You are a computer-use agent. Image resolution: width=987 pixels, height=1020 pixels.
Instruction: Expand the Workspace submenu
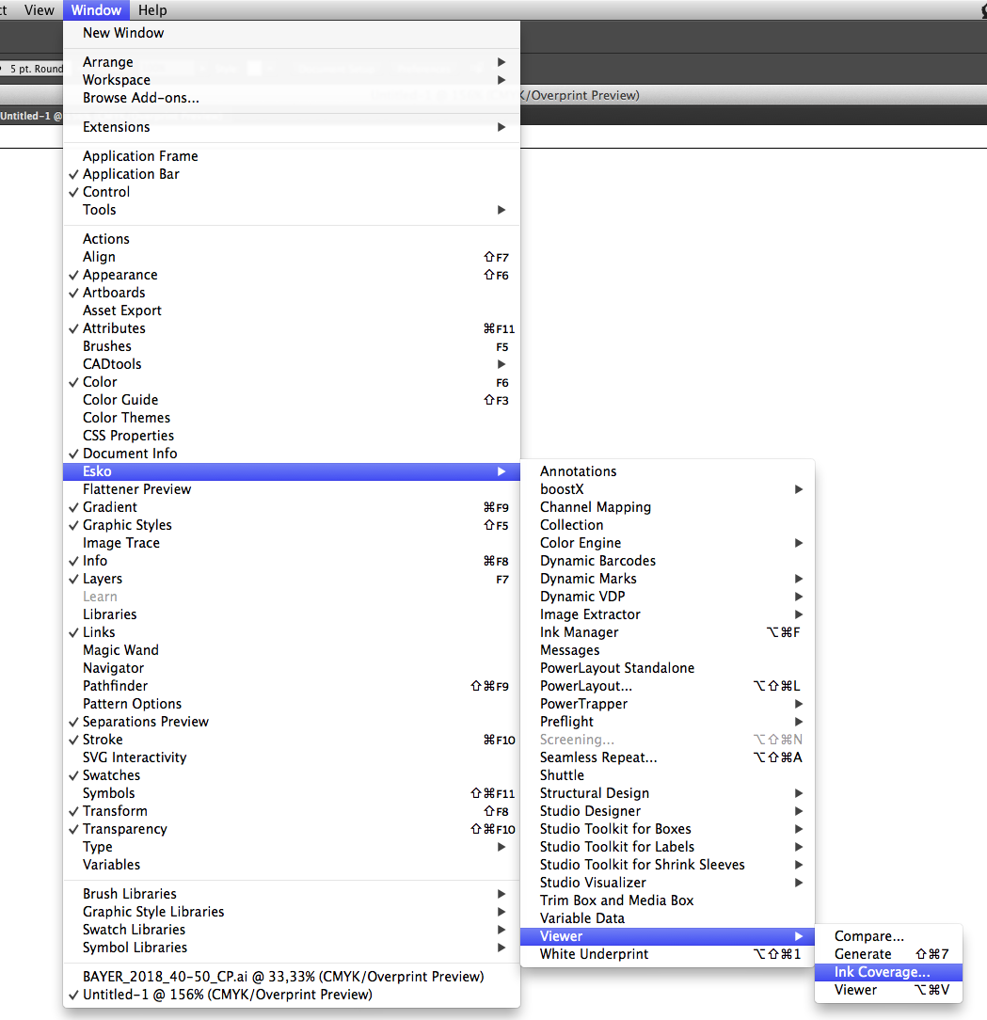292,79
